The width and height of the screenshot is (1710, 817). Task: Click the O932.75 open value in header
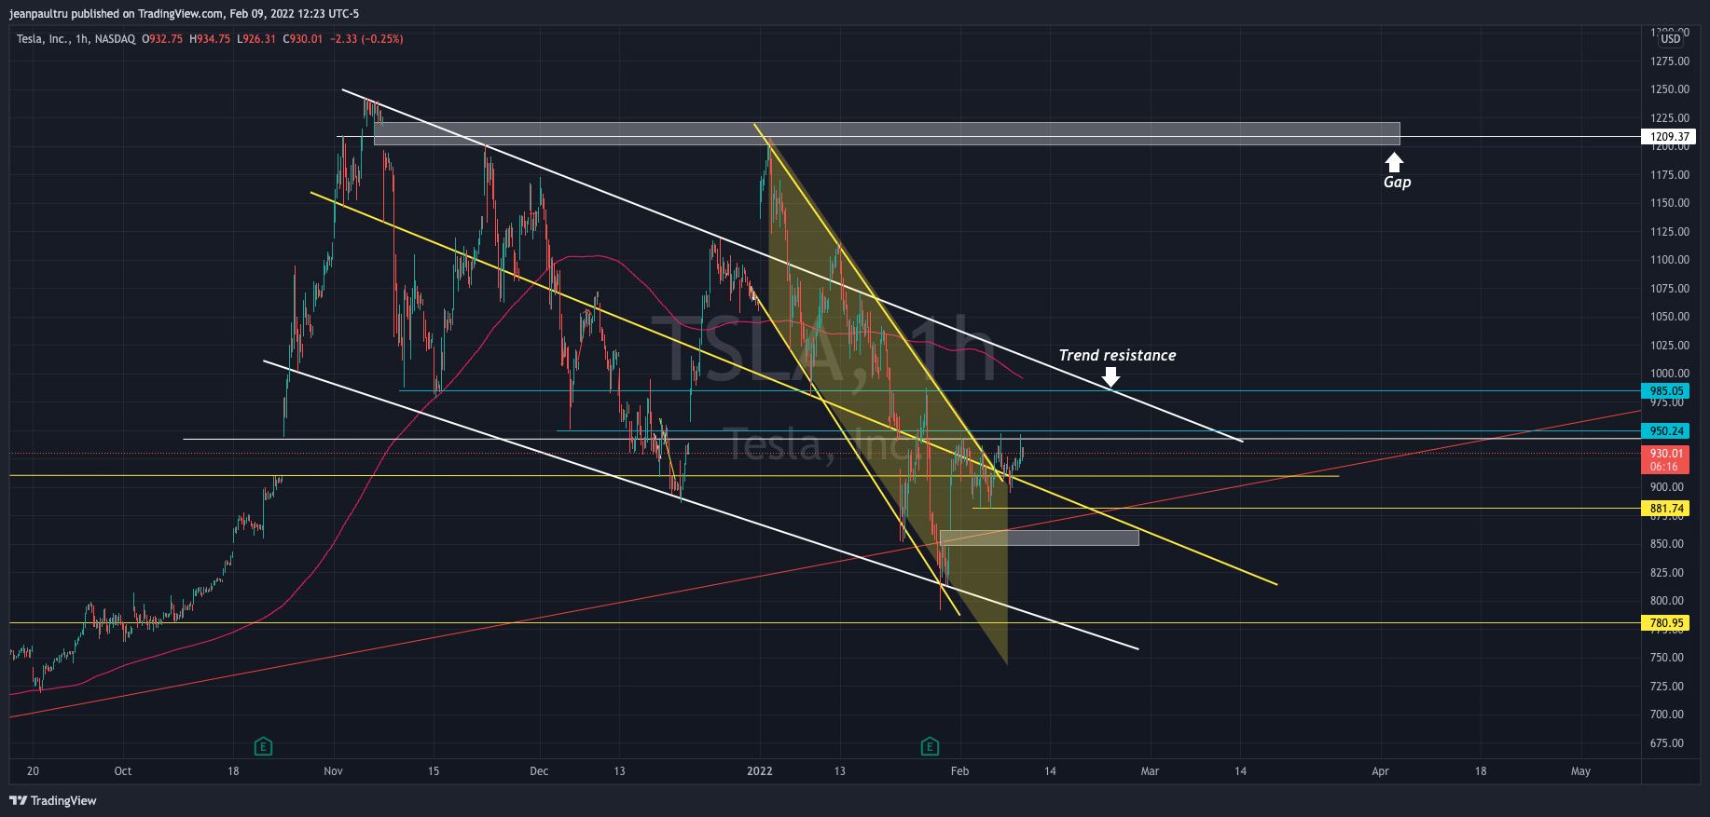tap(162, 39)
